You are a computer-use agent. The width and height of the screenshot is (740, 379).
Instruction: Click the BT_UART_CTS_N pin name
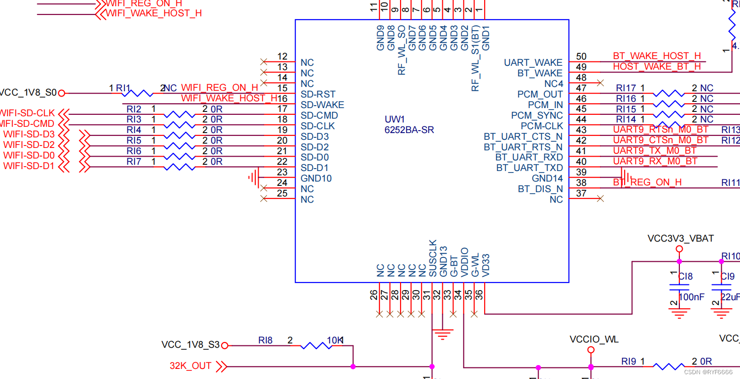(523, 137)
